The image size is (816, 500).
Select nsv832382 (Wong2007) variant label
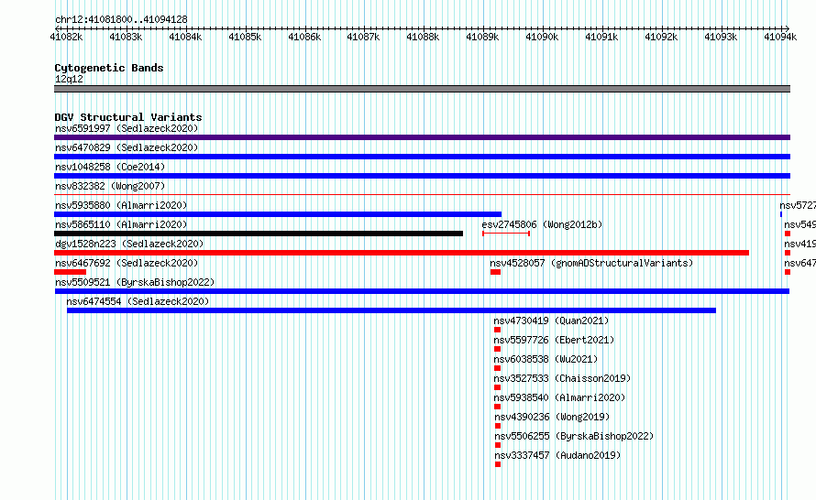(110, 186)
